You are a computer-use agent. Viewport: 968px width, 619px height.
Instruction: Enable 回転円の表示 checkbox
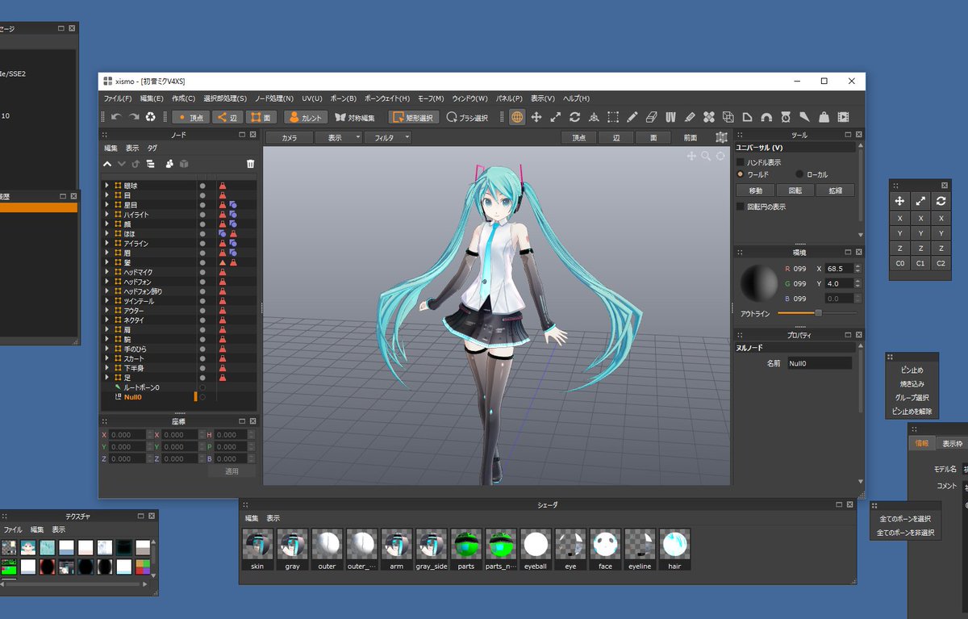[741, 207]
